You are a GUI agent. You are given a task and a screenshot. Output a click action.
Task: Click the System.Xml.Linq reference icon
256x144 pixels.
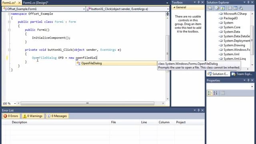pyautogui.click(x=220, y=59)
